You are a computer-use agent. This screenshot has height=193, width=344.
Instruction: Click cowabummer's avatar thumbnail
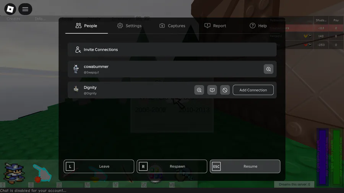pyautogui.click(x=76, y=69)
